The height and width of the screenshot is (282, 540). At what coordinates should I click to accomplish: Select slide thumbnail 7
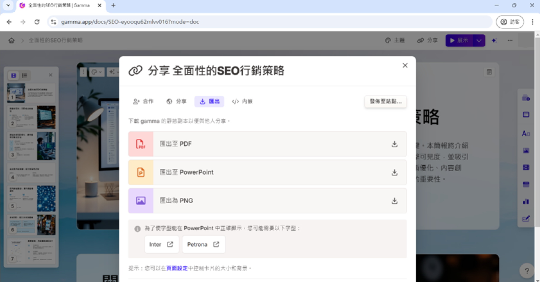pyautogui.click(x=31, y=250)
